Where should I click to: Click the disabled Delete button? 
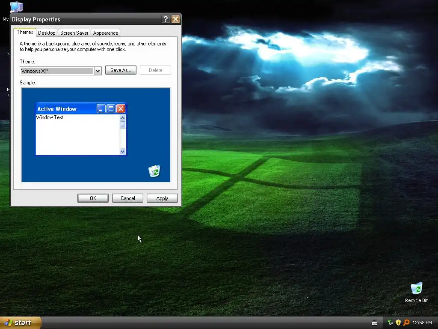(155, 70)
